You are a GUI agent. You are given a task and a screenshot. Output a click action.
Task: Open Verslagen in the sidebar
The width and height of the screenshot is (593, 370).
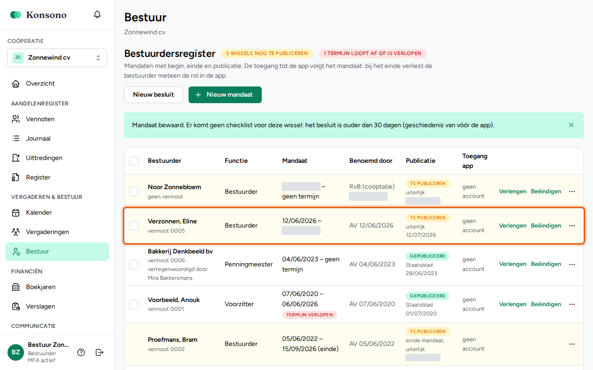57,307
